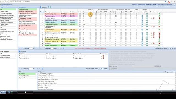
Task: Click the Добавить plus icon in the events panel
Action: pos(20,51)
